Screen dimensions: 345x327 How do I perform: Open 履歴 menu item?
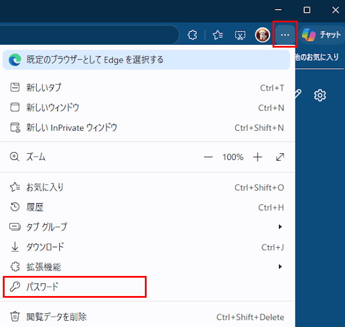coord(147,207)
